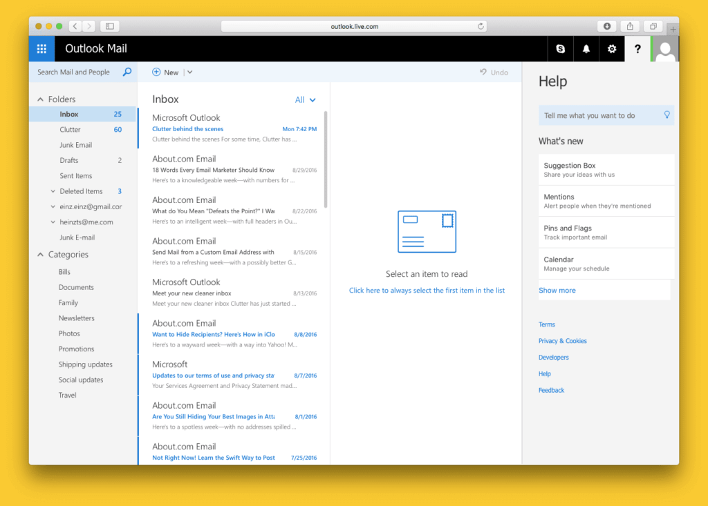Click the envelope illustration in reading pane
The height and width of the screenshot is (506, 708).
coord(427,231)
